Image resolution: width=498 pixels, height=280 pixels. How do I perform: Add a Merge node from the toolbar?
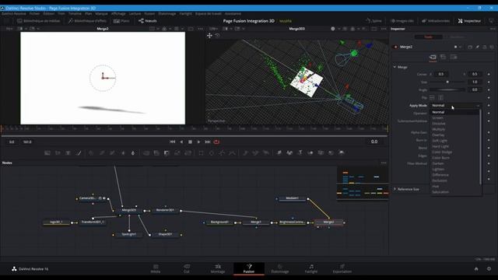click(146, 153)
